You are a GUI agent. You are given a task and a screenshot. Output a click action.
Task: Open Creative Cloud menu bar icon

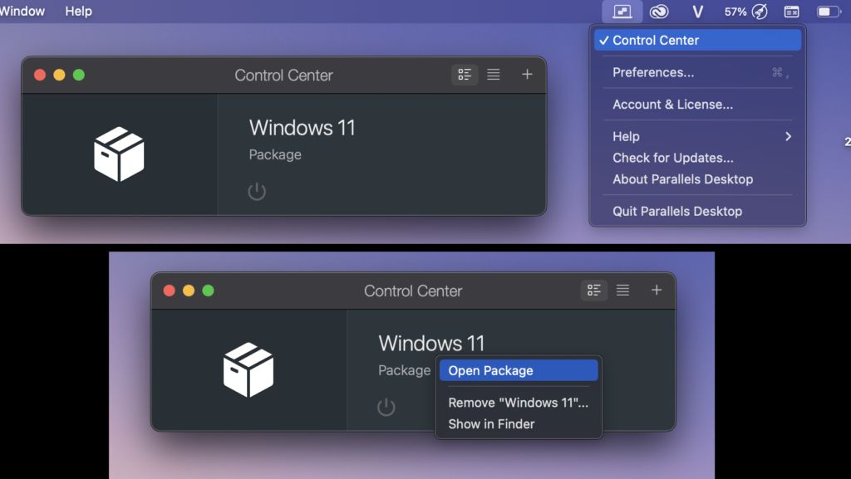pyautogui.click(x=659, y=12)
